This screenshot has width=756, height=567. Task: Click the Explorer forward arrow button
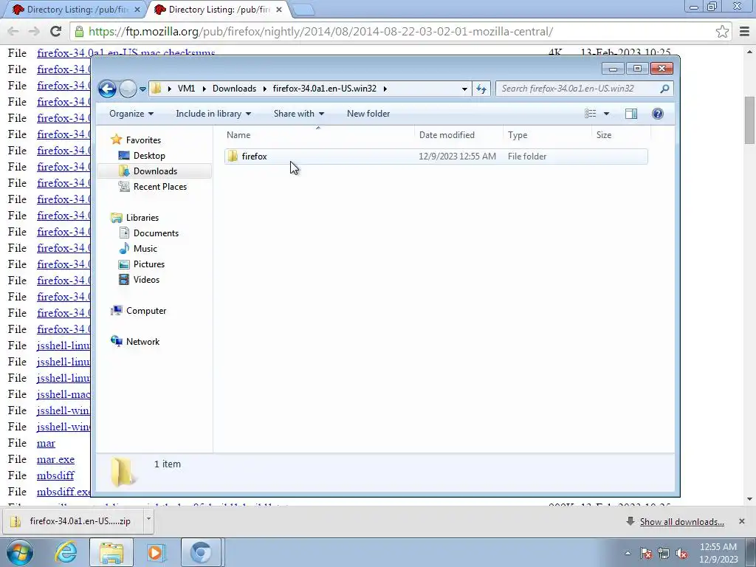click(128, 89)
